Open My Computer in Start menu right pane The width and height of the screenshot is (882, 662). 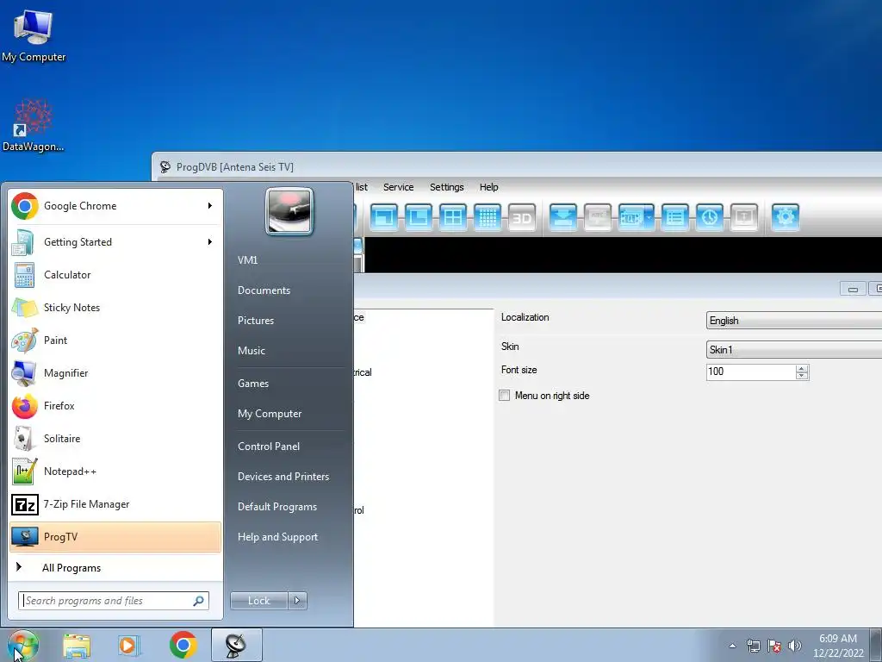(270, 414)
